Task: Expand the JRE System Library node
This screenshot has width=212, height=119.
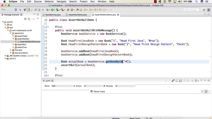Action: point(5,56)
